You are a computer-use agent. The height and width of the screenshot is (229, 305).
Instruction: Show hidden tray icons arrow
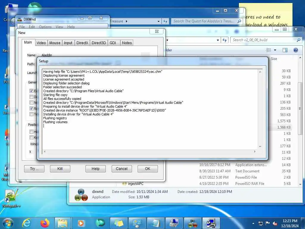click(253, 223)
